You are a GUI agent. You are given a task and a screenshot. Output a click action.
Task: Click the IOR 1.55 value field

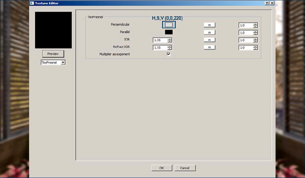(160, 40)
